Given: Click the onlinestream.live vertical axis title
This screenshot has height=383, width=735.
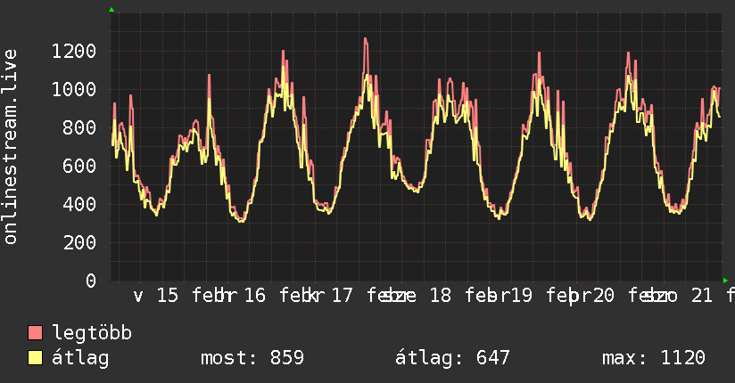Looking at the screenshot, I should pyautogui.click(x=11, y=147).
